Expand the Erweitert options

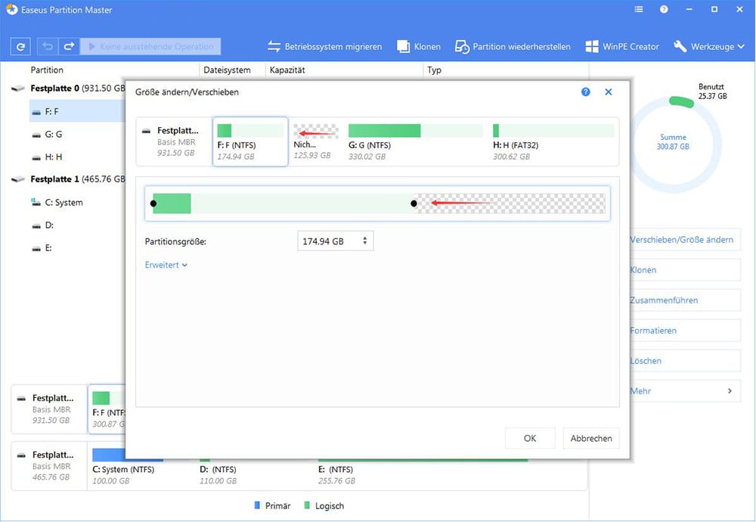166,265
